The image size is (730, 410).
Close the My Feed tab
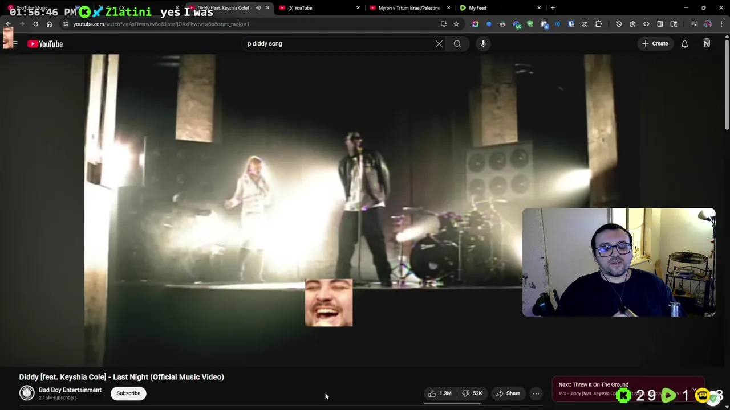click(539, 8)
